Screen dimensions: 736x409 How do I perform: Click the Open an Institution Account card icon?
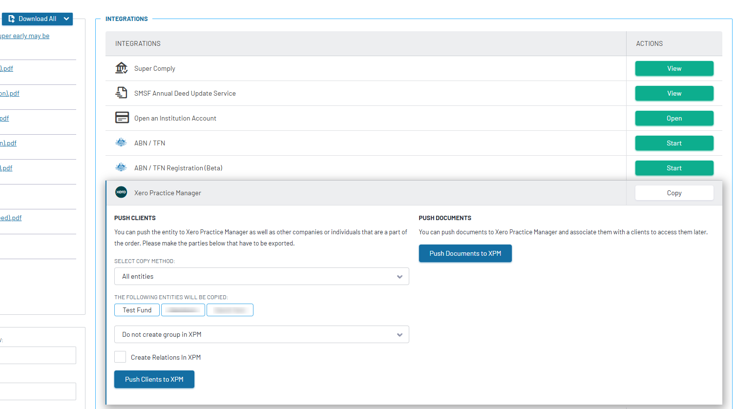click(x=122, y=118)
